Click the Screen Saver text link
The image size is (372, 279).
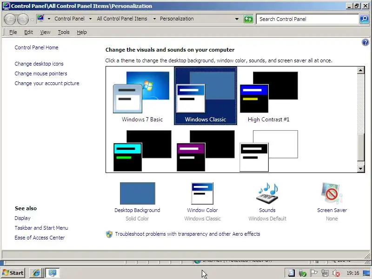332,211
